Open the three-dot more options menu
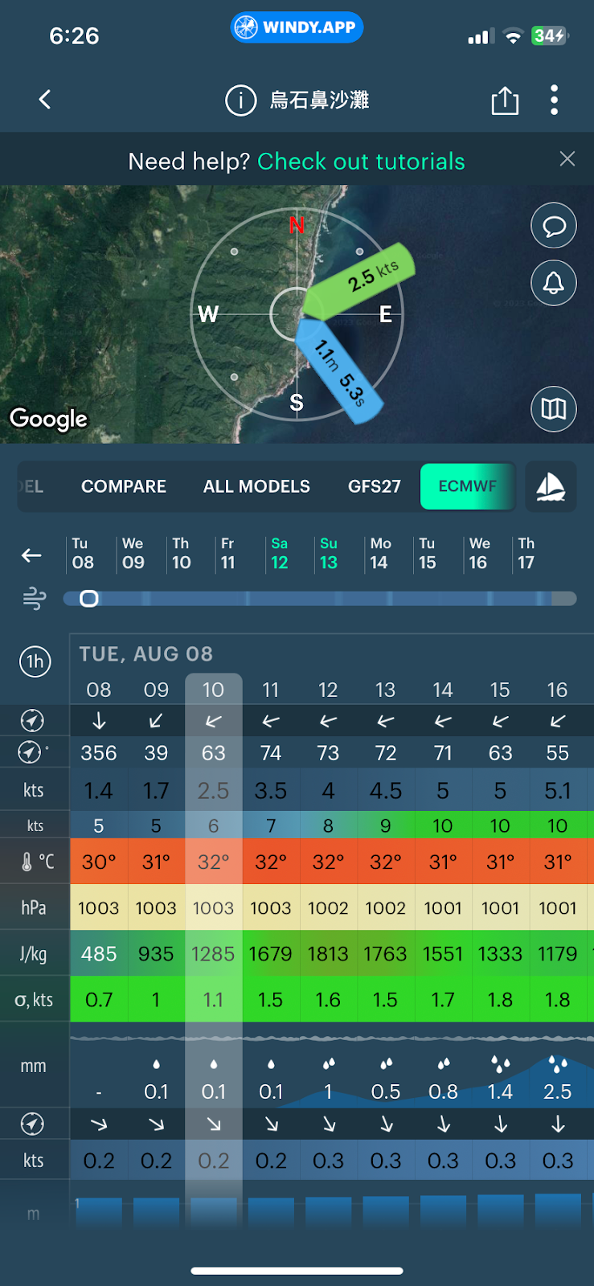This screenshot has height=1286, width=594. (554, 100)
